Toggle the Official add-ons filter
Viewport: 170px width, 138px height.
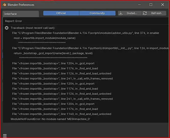click(61, 13)
